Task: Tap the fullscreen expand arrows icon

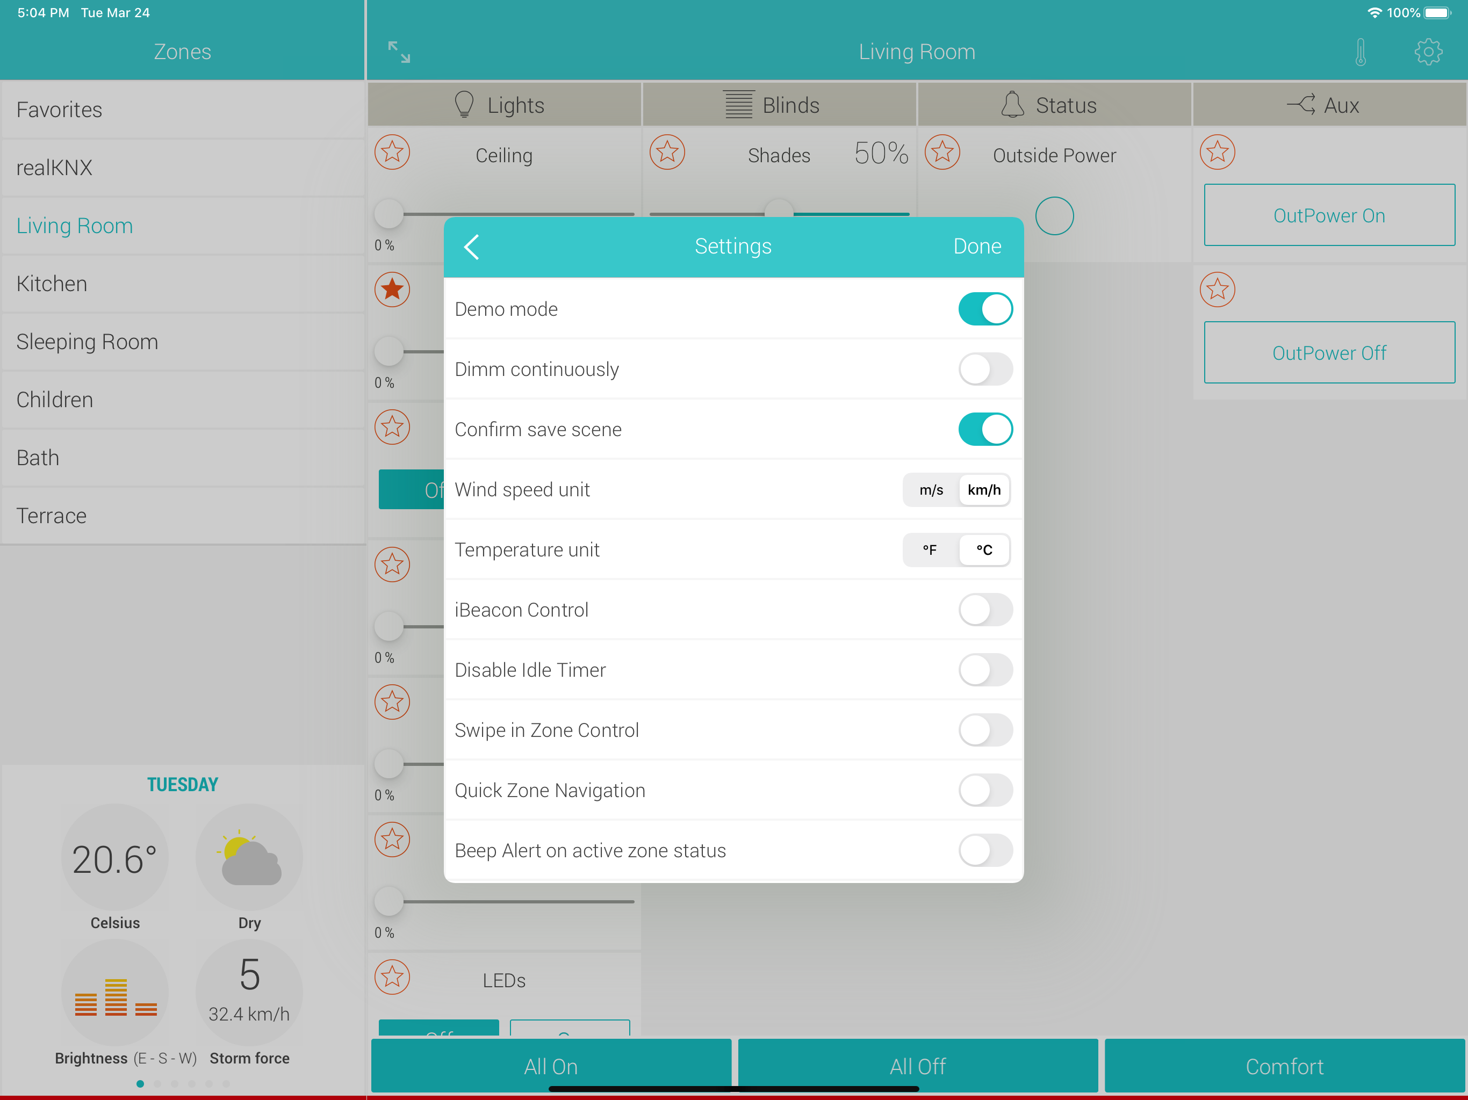Action: point(399,52)
